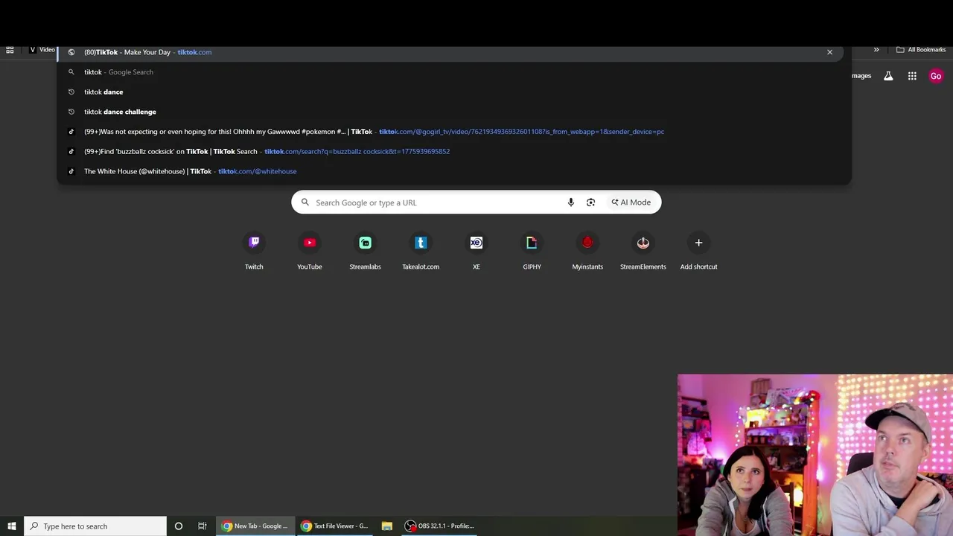Open Task View on the taskbar
953x536 pixels.
click(x=202, y=526)
